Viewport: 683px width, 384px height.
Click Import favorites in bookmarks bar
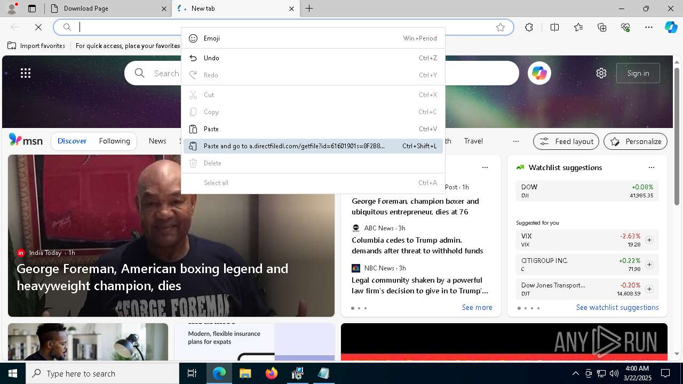click(x=36, y=46)
